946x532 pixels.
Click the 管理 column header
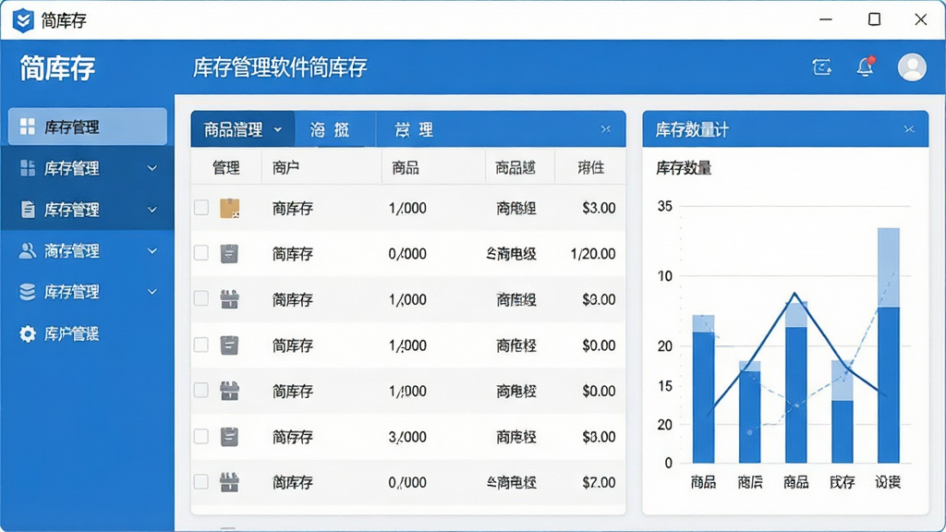pos(226,168)
